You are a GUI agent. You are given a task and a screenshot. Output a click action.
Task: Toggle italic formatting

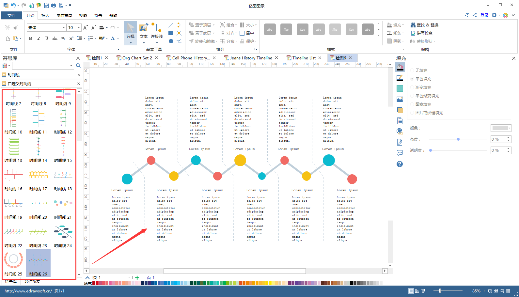pos(39,38)
